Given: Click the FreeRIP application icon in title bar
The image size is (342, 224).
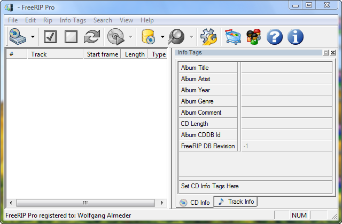Looking at the screenshot, I should point(9,7).
